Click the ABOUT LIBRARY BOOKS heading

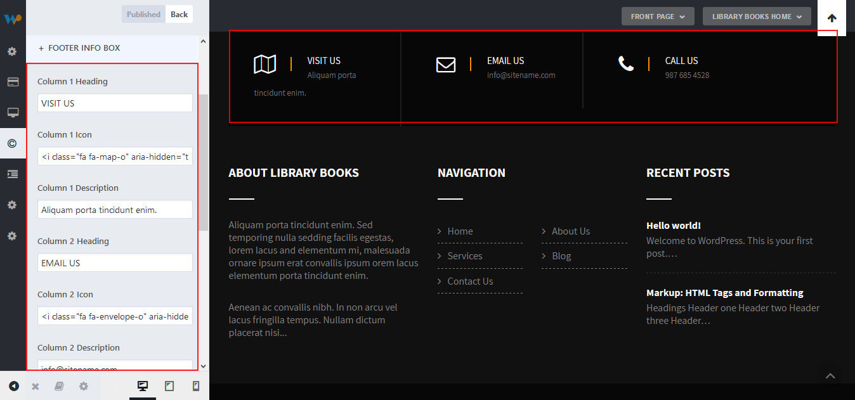coord(294,173)
